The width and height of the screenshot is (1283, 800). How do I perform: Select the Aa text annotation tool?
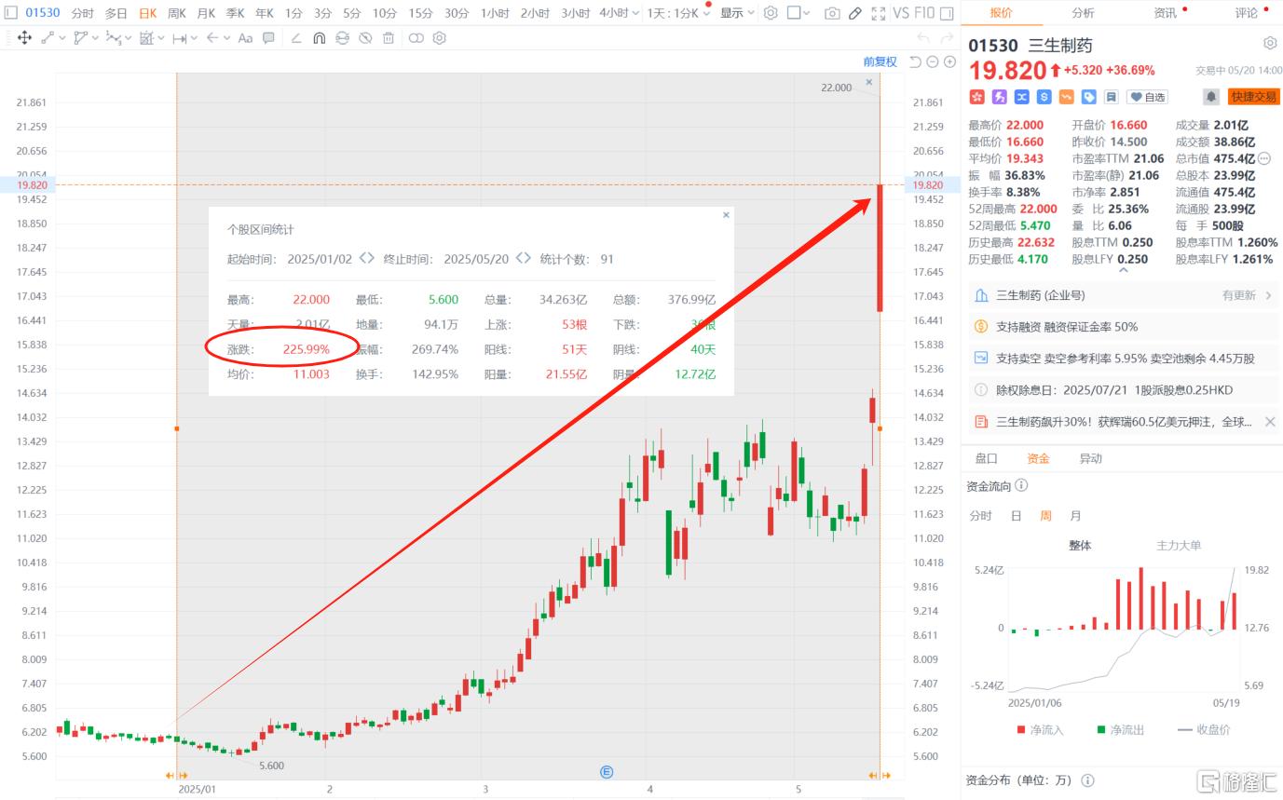point(245,38)
